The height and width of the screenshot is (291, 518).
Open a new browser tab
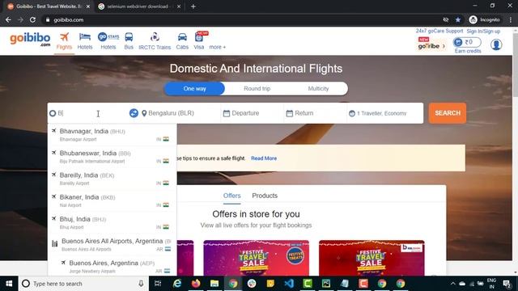point(193,6)
